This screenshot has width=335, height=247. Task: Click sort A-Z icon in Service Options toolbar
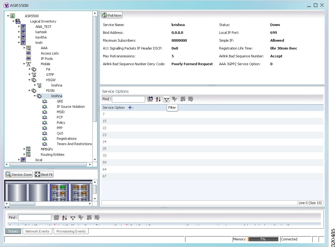[x=158, y=99]
